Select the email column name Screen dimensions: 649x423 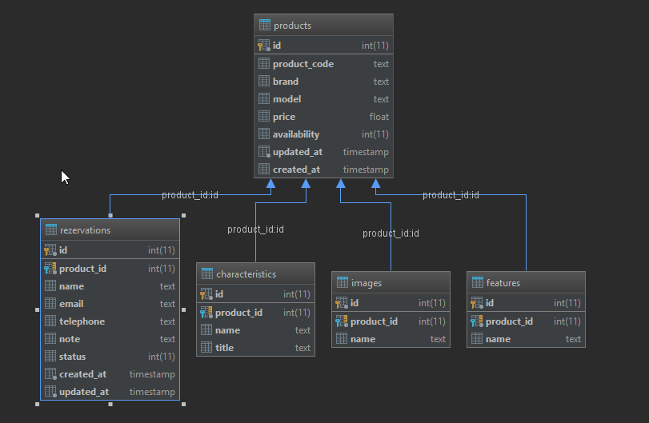coord(71,304)
